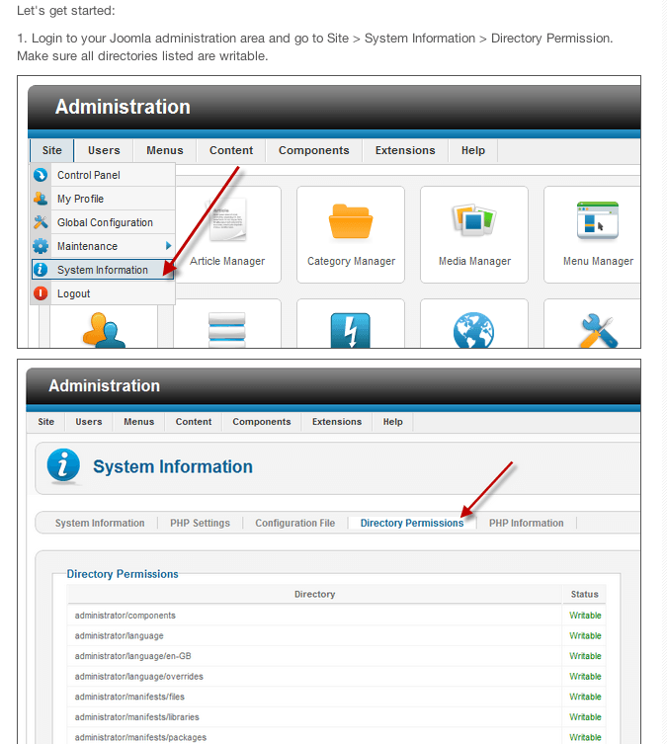Select the administrator/manifests/libraries row
667x744 pixels.
coord(336,717)
